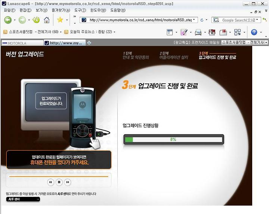Viewport: 269px width, 214px height.
Task: Select the http://www.my... tab
Action: pyautogui.click(x=65, y=43)
